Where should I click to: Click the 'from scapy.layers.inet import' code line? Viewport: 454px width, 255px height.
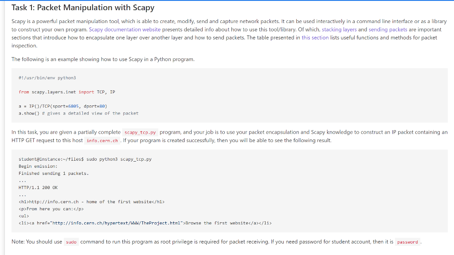67,92
